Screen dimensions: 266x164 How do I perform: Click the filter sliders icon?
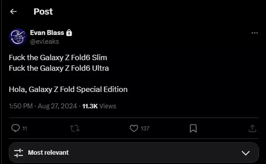19,153
